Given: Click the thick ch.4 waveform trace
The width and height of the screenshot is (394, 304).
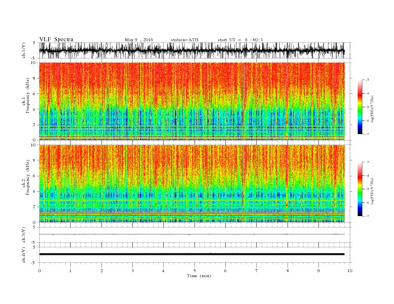Looking at the screenshot, I should point(192,254).
